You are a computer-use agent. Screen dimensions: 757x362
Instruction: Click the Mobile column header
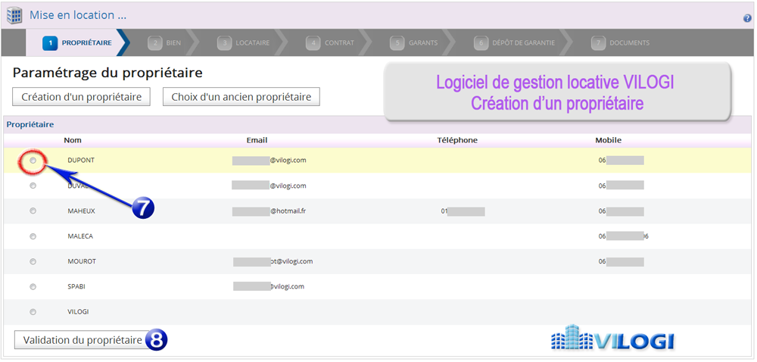609,140
